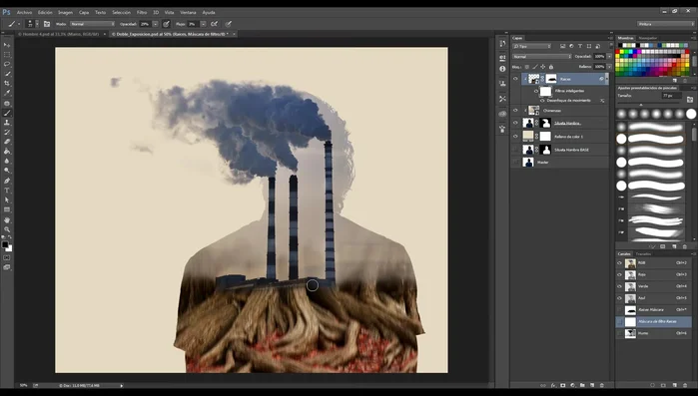698x396 pixels.
Task: Select the Move tool
Action: click(x=7, y=45)
